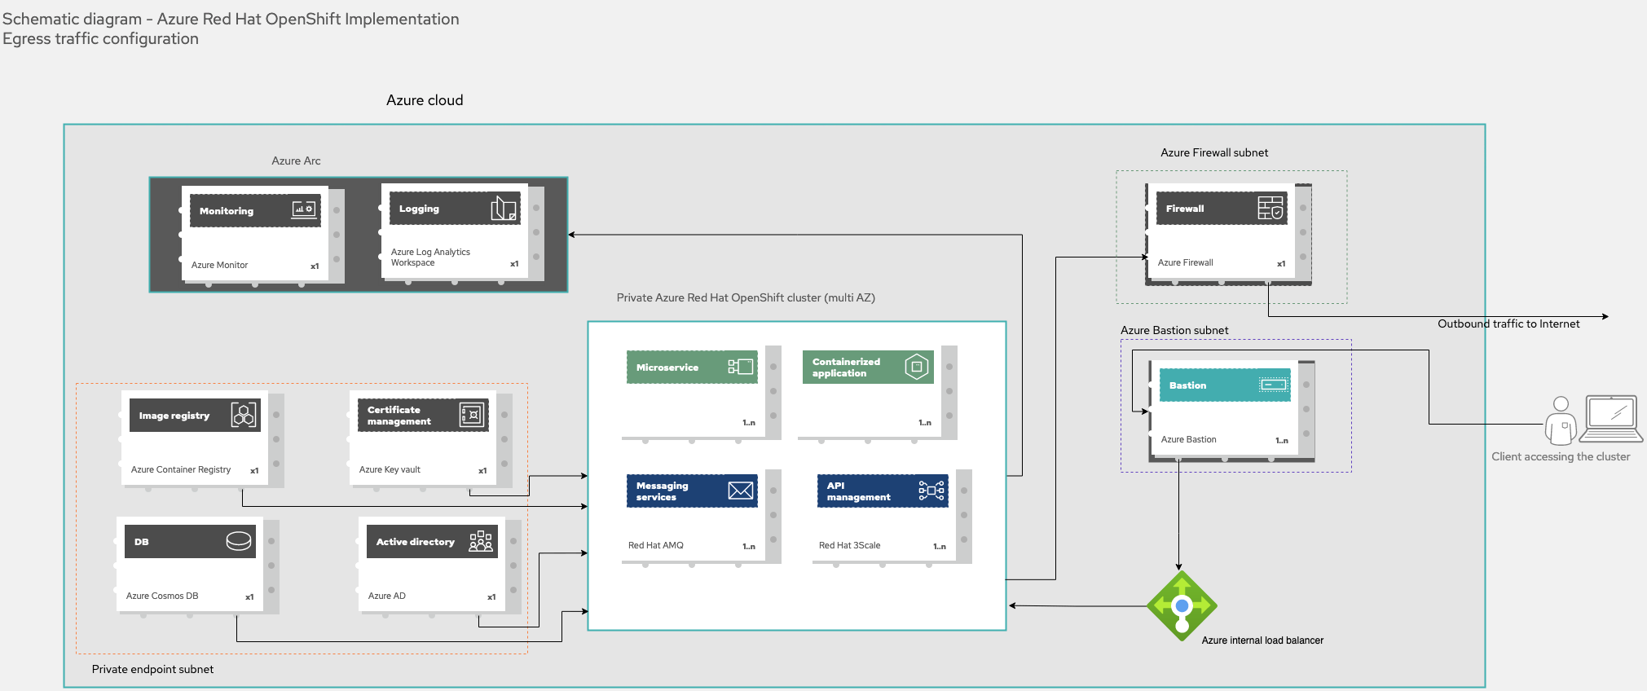Screen dimensions: 1647x691
Task: Select the Certificate management vault icon
Action: click(472, 415)
